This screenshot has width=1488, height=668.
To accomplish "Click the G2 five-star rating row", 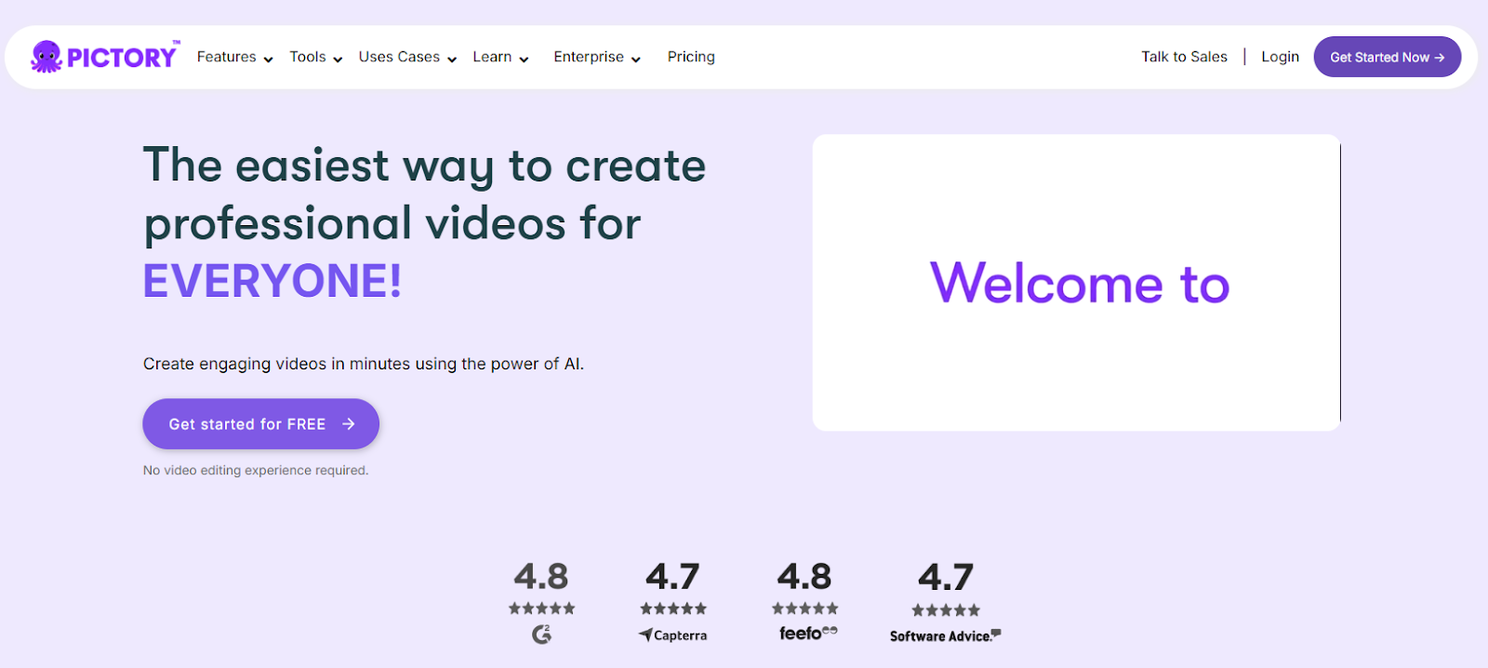I will 541,608.
